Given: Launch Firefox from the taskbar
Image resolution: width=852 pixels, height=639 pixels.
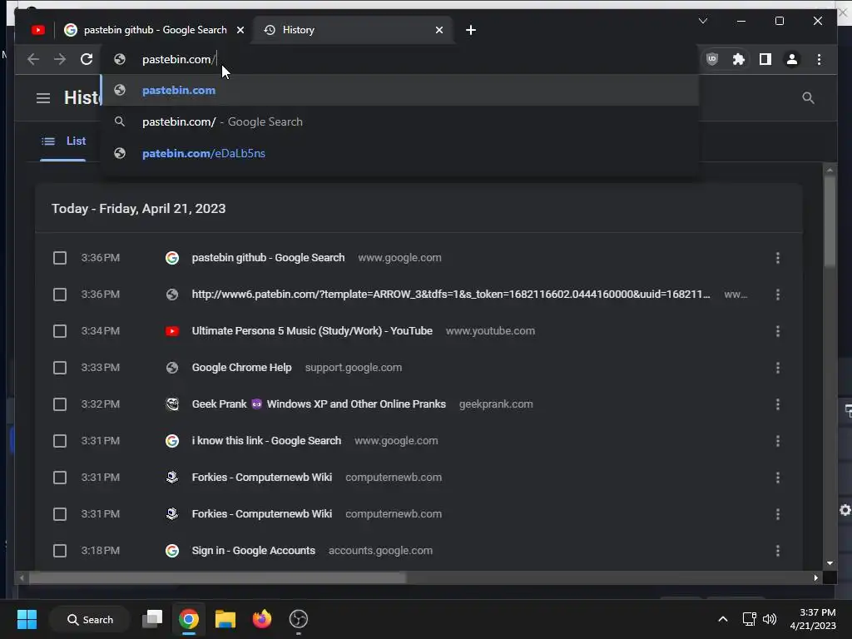Looking at the screenshot, I should pyautogui.click(x=262, y=619).
